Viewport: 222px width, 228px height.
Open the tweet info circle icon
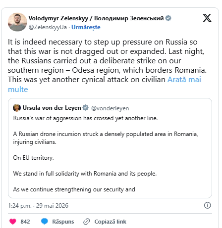pyautogui.click(x=207, y=205)
